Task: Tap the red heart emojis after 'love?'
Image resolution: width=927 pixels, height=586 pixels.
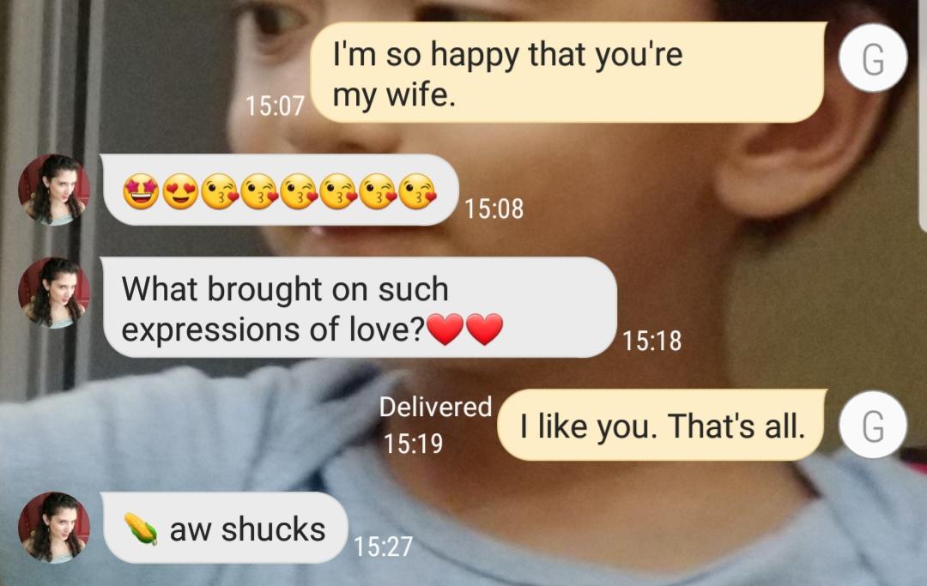Action: point(464,329)
